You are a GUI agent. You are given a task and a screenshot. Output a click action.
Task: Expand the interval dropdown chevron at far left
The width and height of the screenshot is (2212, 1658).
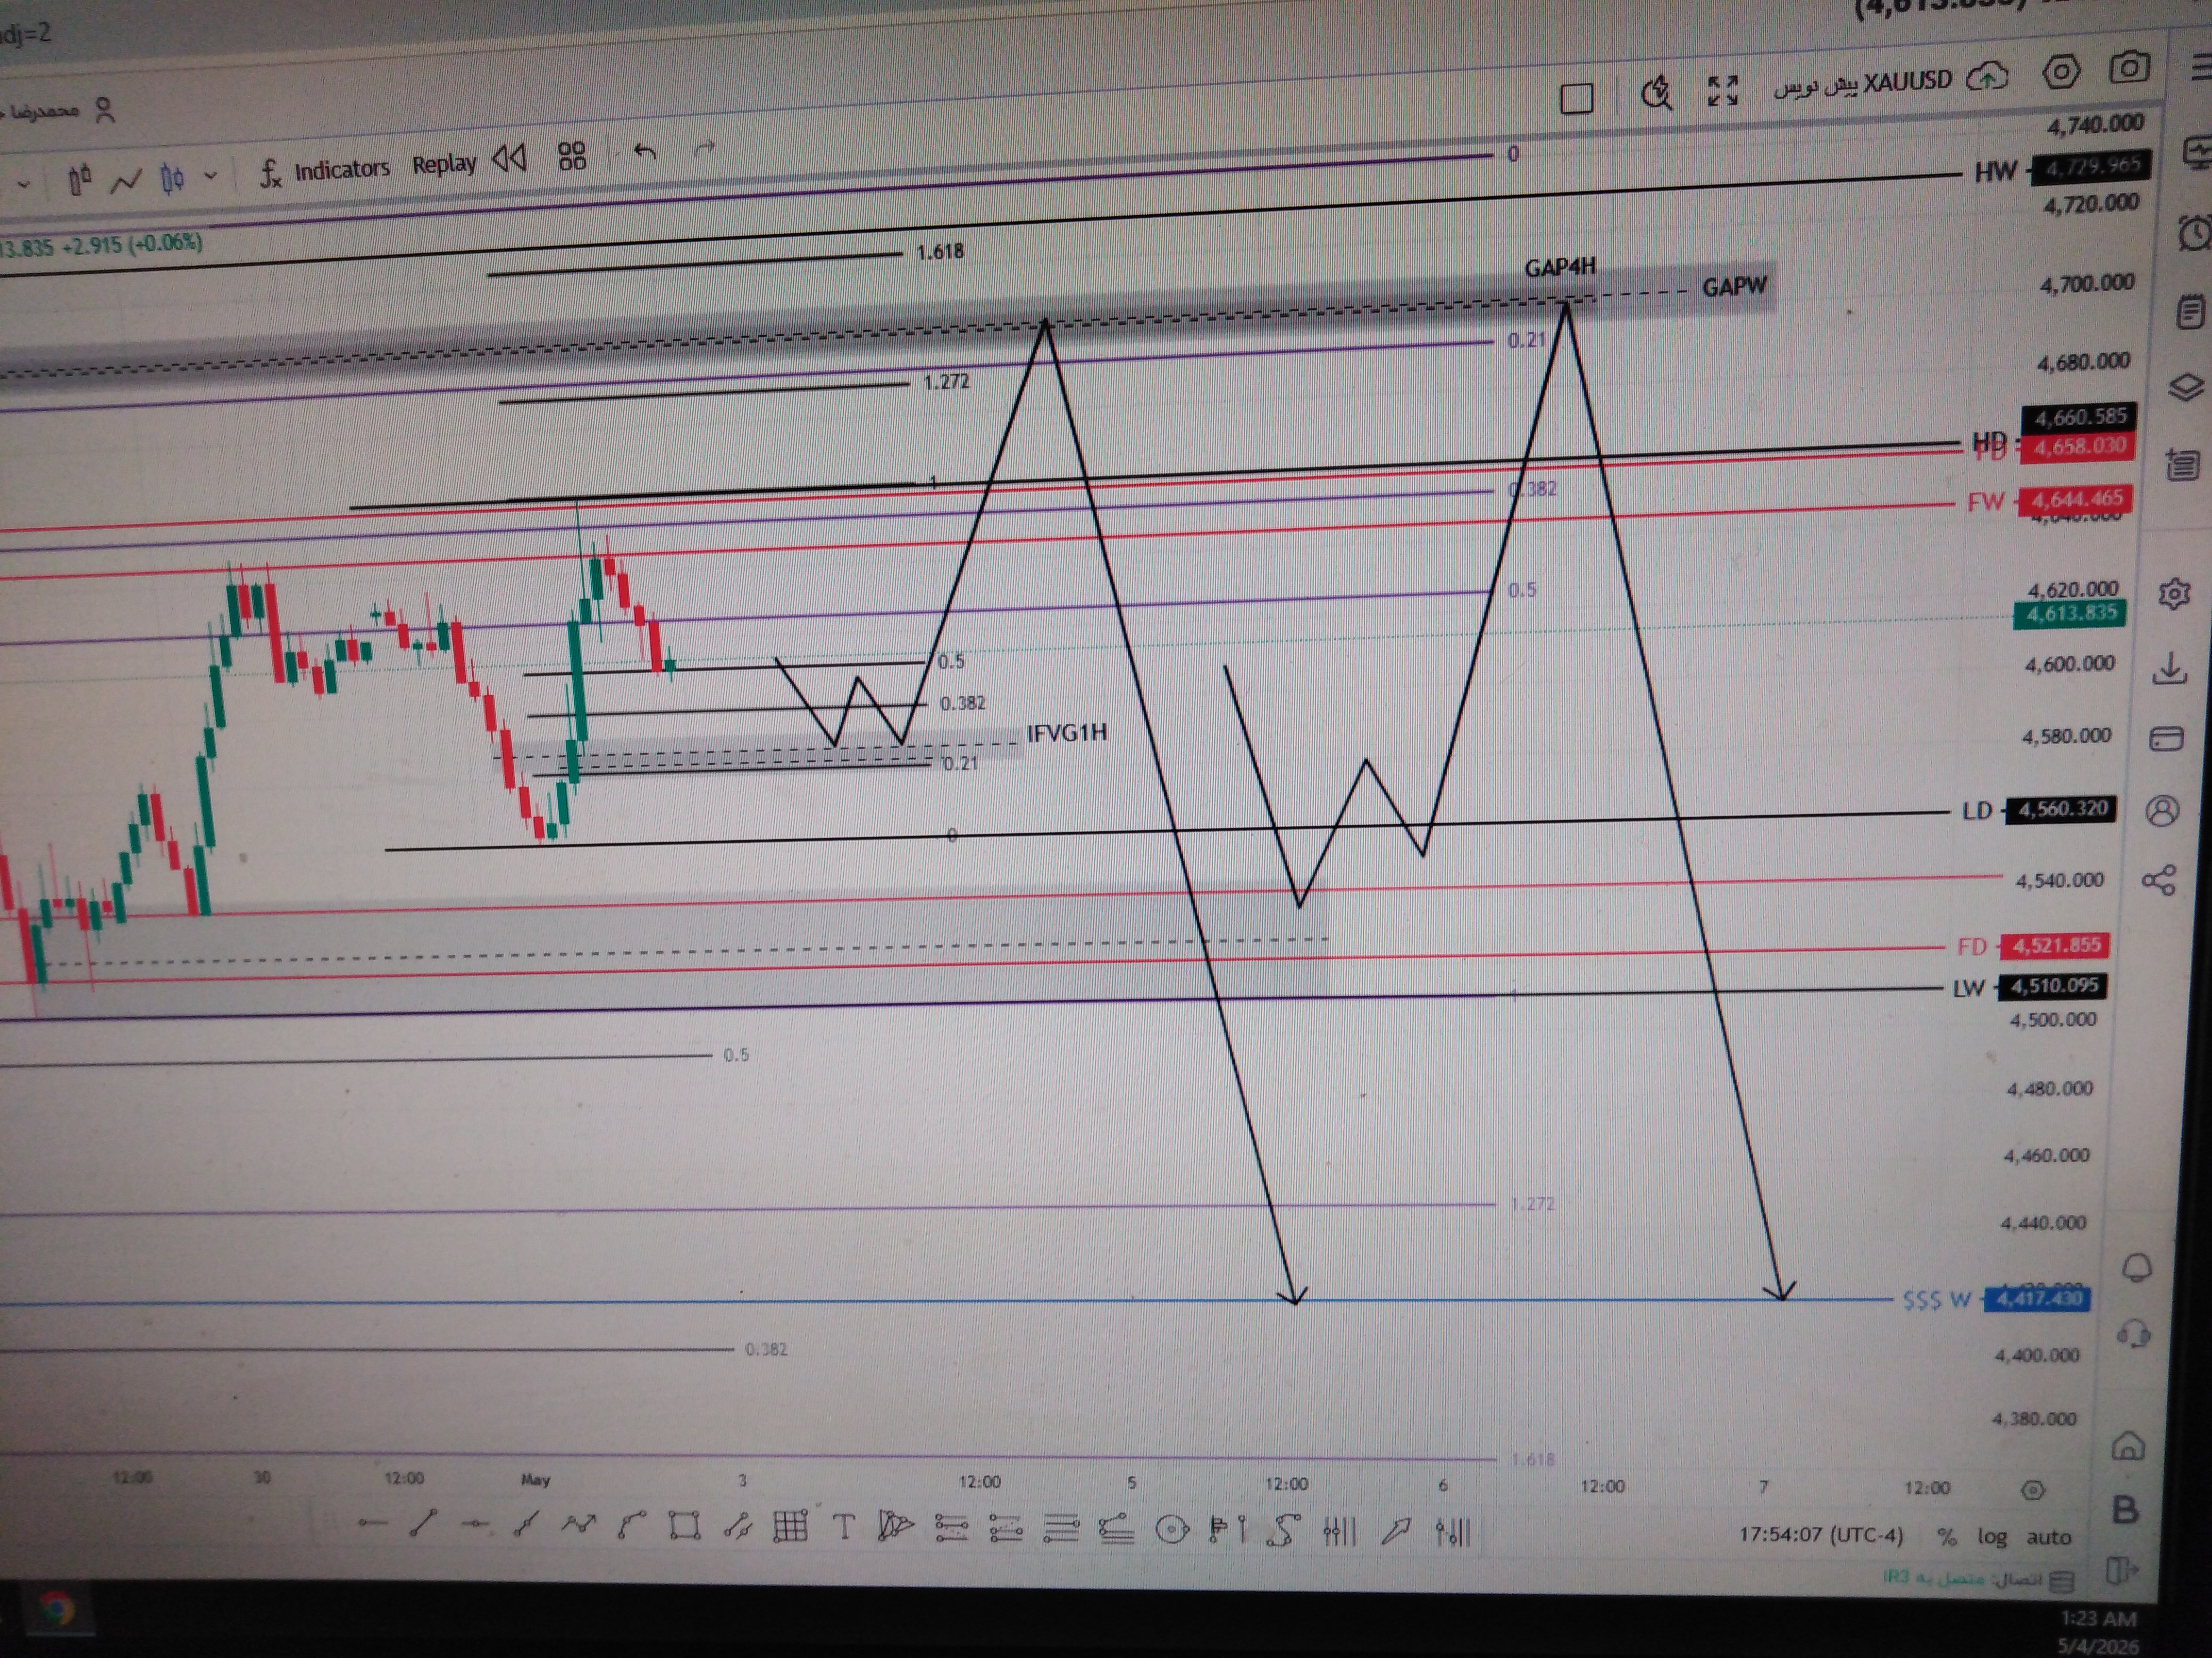pos(24,184)
